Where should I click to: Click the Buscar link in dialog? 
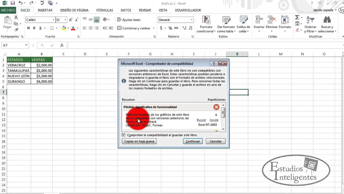click(x=202, y=120)
